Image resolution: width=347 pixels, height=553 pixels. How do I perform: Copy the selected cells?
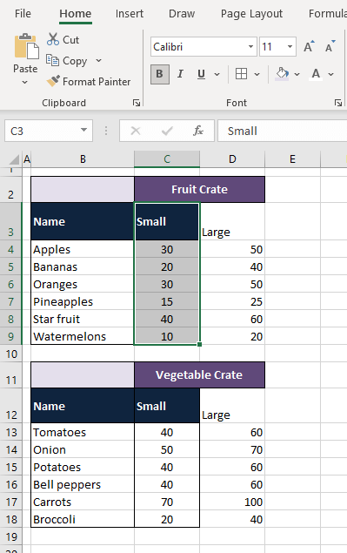(x=67, y=61)
